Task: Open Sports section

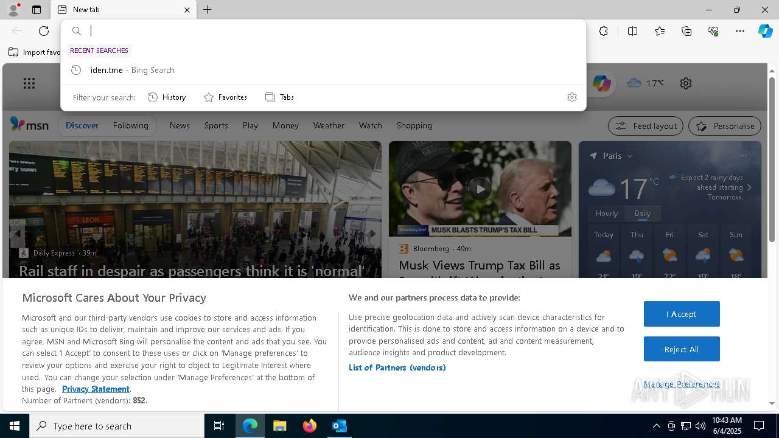Action: 216,125
